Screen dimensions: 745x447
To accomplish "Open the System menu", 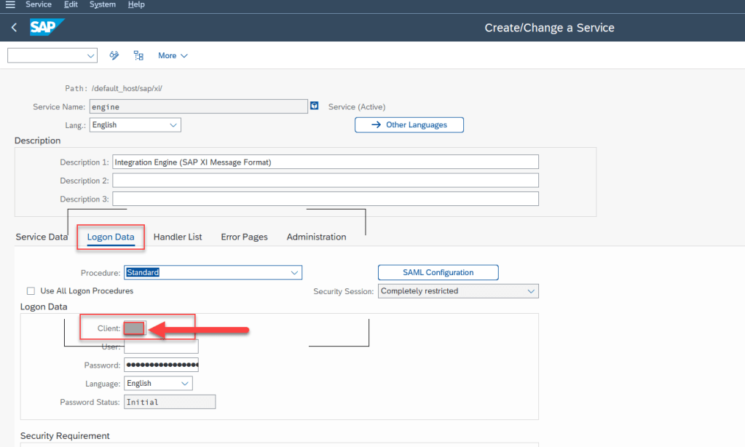I will pos(102,4).
